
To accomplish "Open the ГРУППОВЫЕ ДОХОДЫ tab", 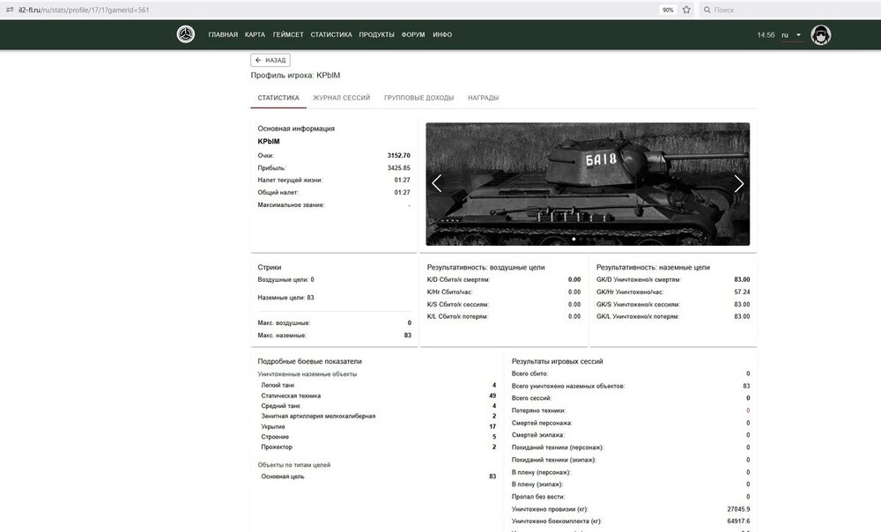I will (x=418, y=98).
